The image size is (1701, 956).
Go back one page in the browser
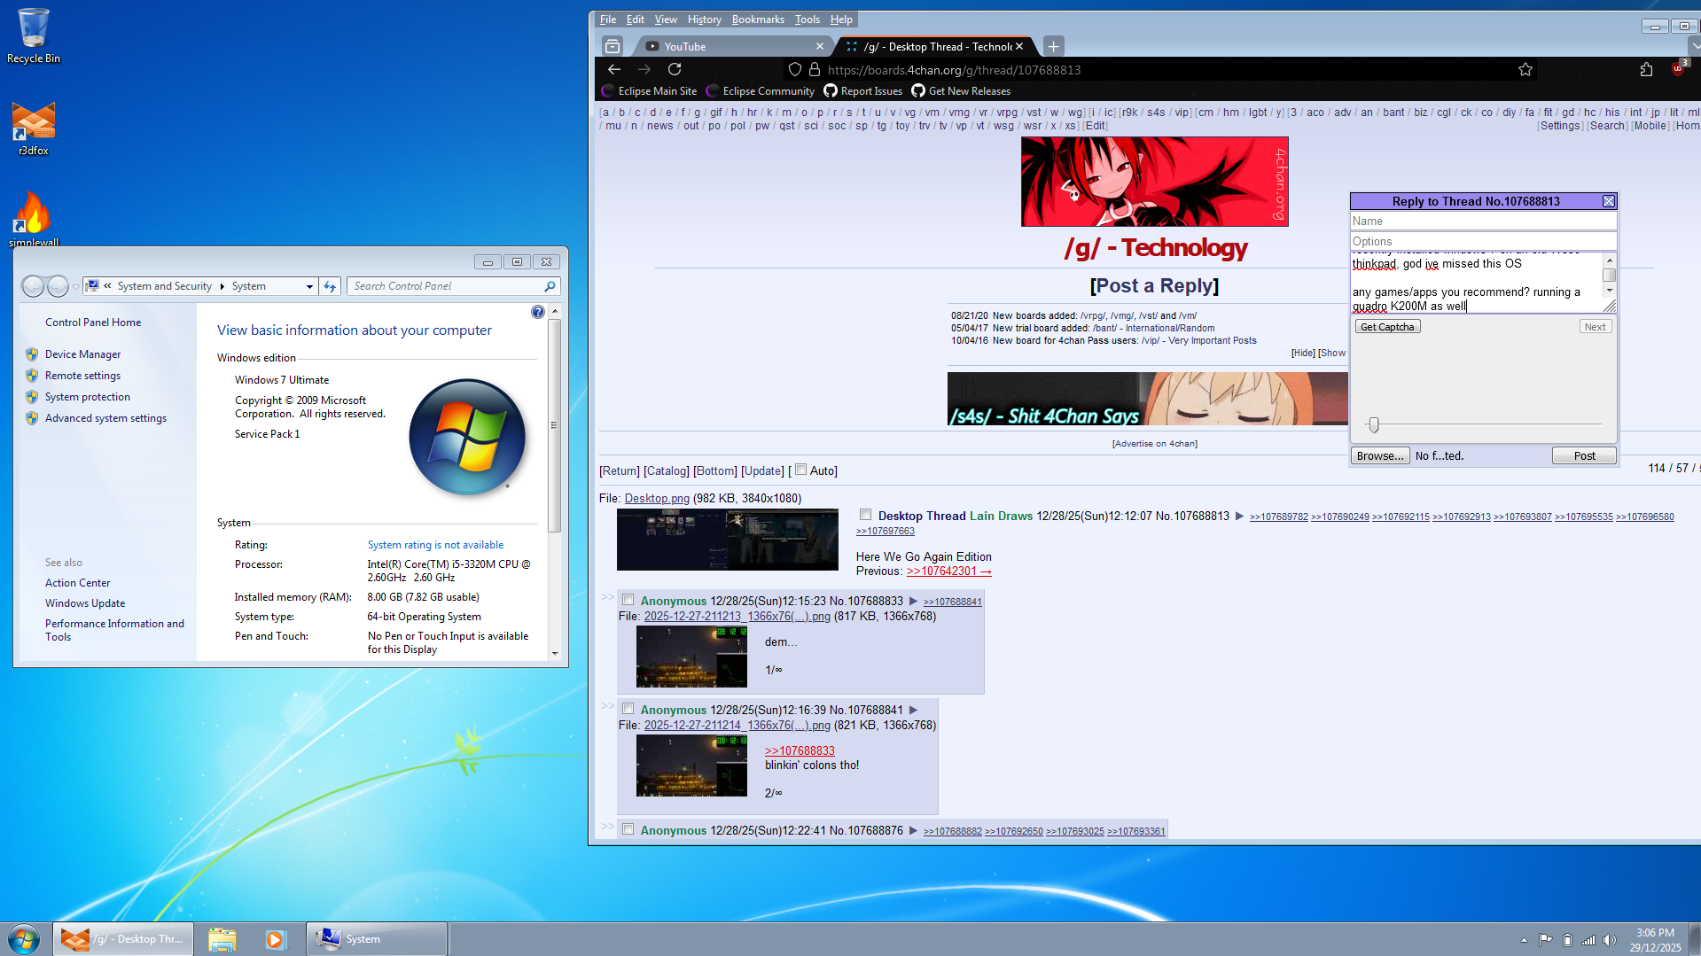(x=614, y=69)
